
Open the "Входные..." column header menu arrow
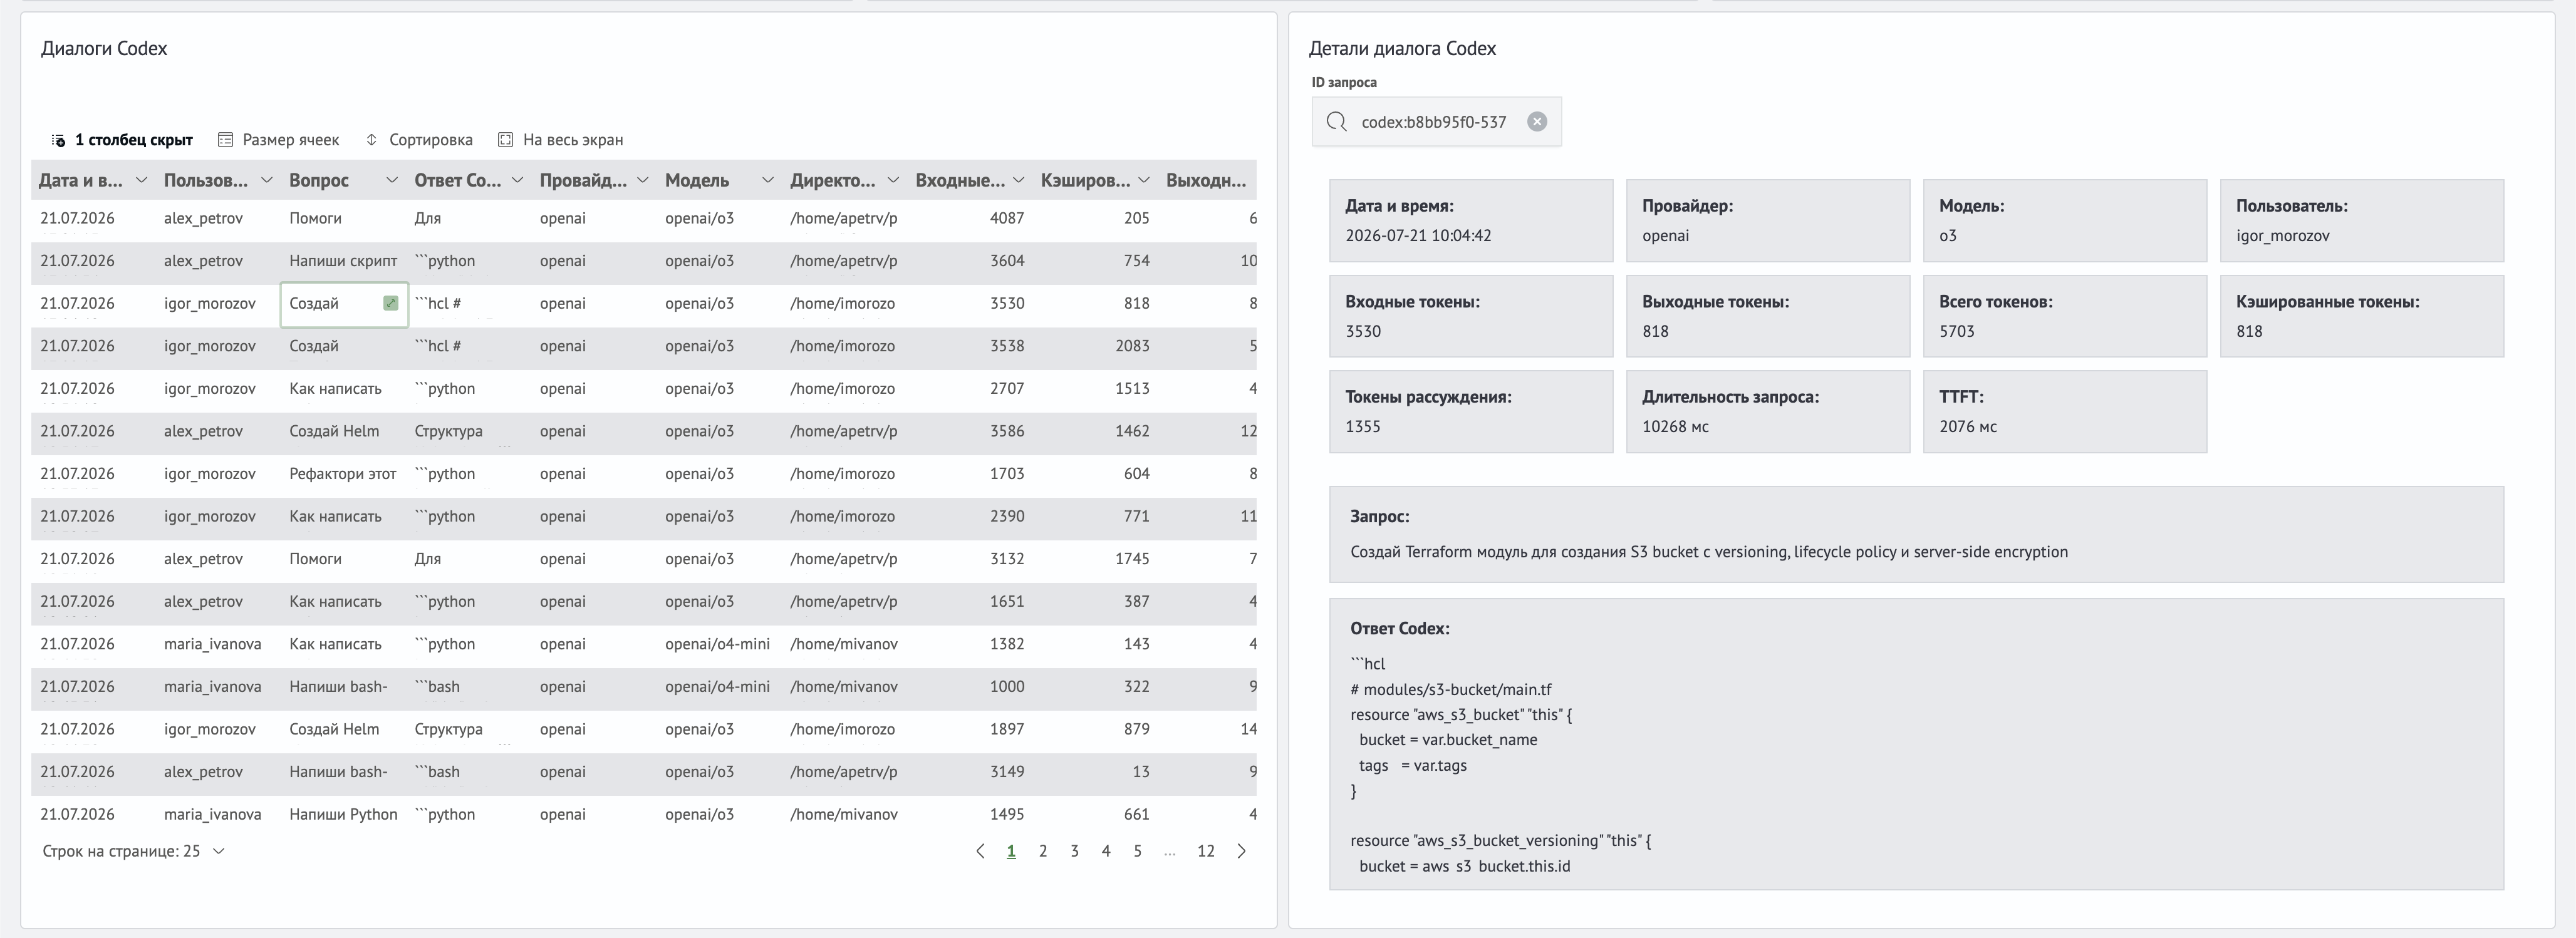[x=1018, y=180]
